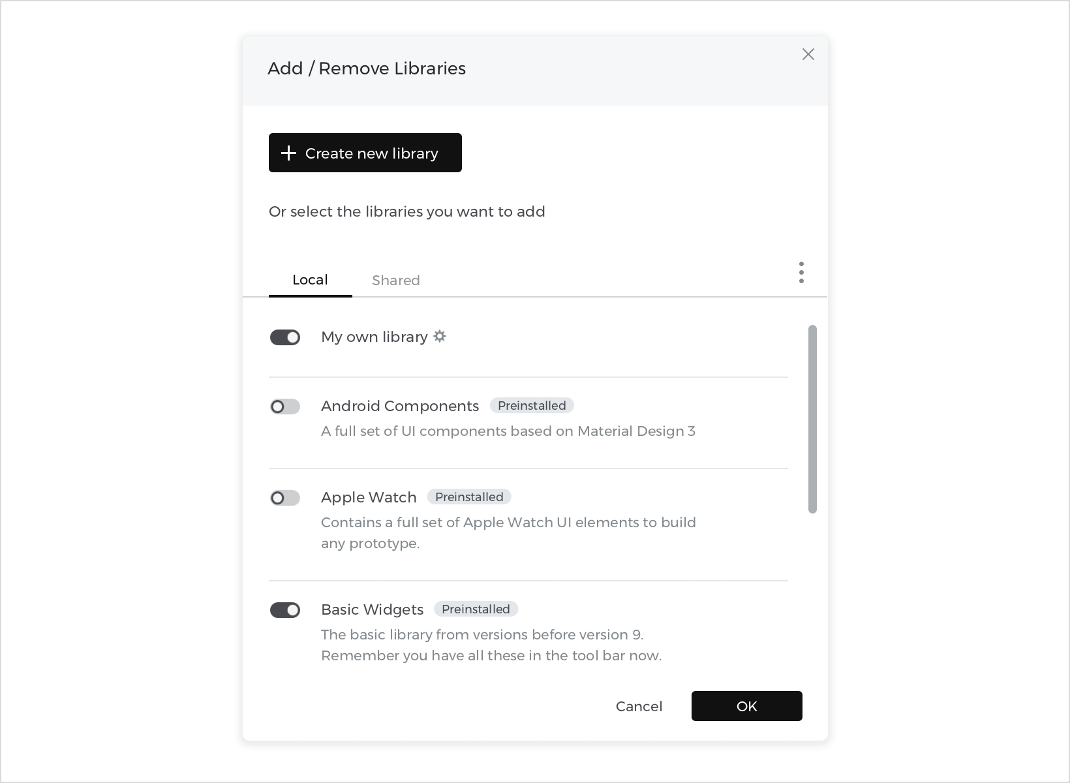Click the Apple Watch description text
Viewport: 1070px width, 783px height.
click(508, 532)
